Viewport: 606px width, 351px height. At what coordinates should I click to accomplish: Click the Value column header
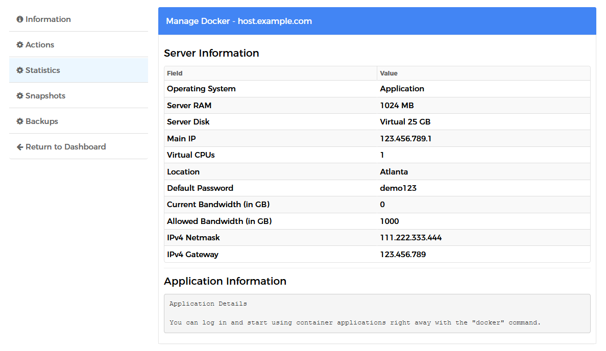pos(389,73)
